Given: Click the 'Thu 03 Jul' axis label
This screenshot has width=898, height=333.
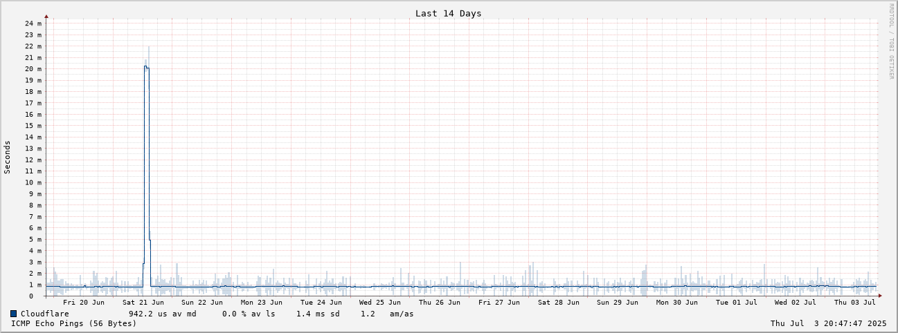Looking at the screenshot, I should click(855, 302).
